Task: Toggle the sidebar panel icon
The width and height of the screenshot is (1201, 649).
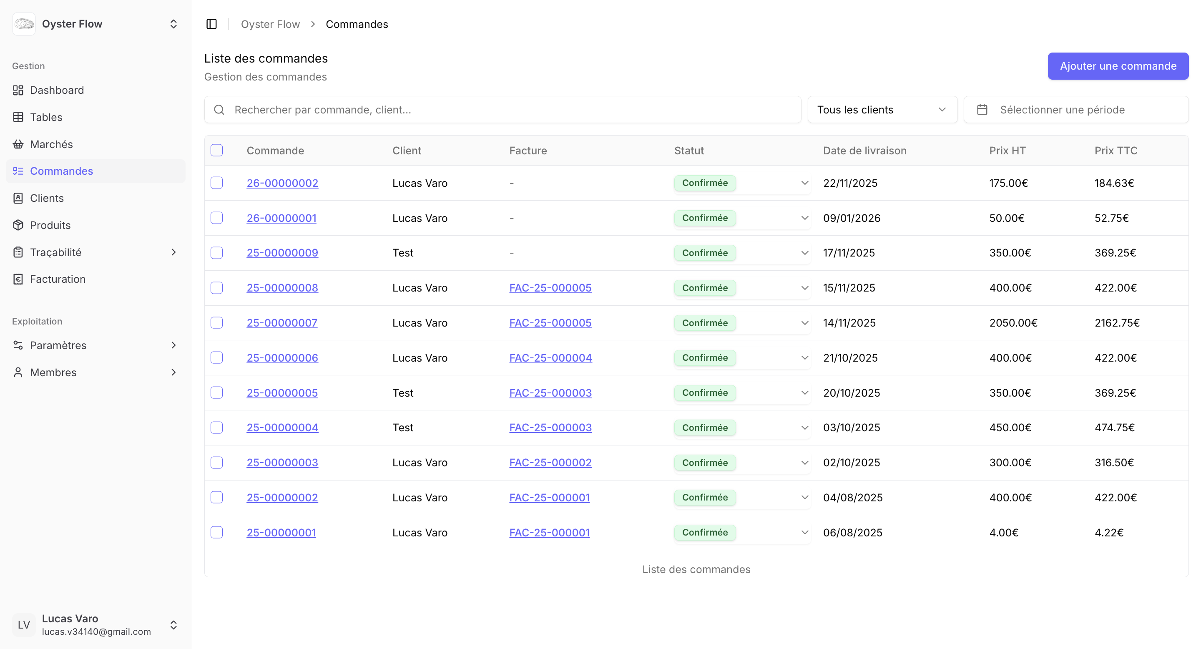Action: (211, 24)
